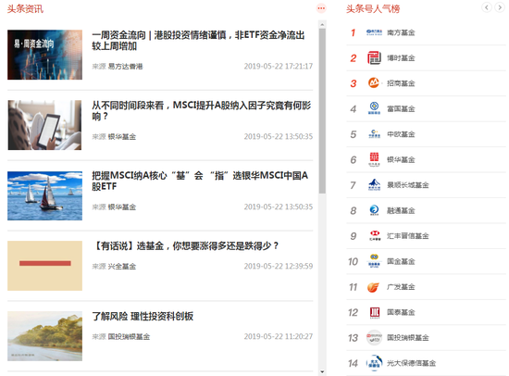Click the 博时基金 logo icon
This screenshot has width=509, height=376.
pyautogui.click(x=374, y=57)
